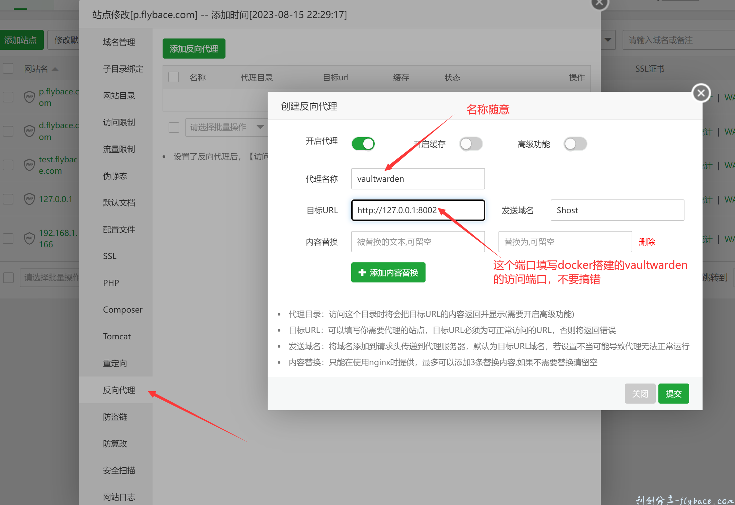Enable the 开启缓存 switch
This screenshot has height=505, width=735.
[x=471, y=144]
